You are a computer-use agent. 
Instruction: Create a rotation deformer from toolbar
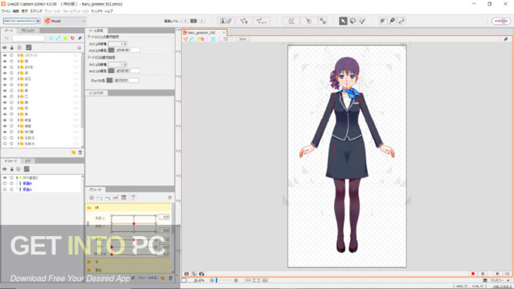[309, 21]
